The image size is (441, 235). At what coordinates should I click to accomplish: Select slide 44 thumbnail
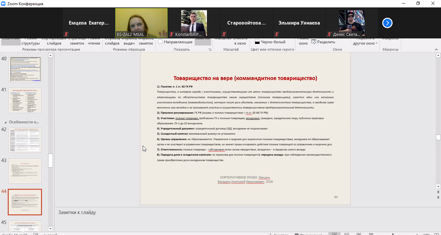[x=25, y=202]
